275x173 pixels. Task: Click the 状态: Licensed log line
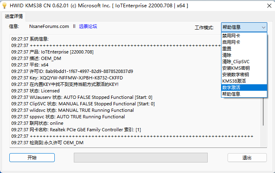point(35,91)
